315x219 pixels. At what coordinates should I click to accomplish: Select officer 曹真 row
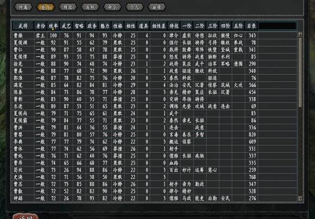click(x=154, y=71)
